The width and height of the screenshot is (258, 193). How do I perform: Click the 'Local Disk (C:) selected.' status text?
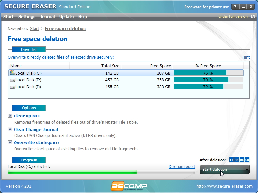(29, 166)
